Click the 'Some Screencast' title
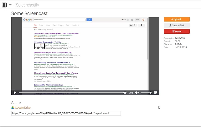The width and height of the screenshot is (201, 127). (29, 13)
